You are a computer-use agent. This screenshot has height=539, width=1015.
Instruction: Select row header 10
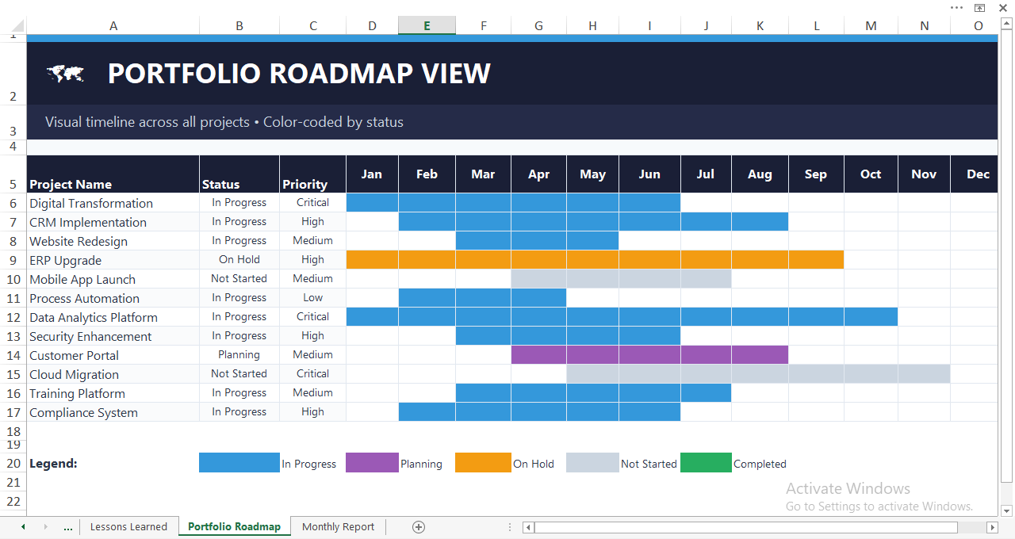pos(13,278)
